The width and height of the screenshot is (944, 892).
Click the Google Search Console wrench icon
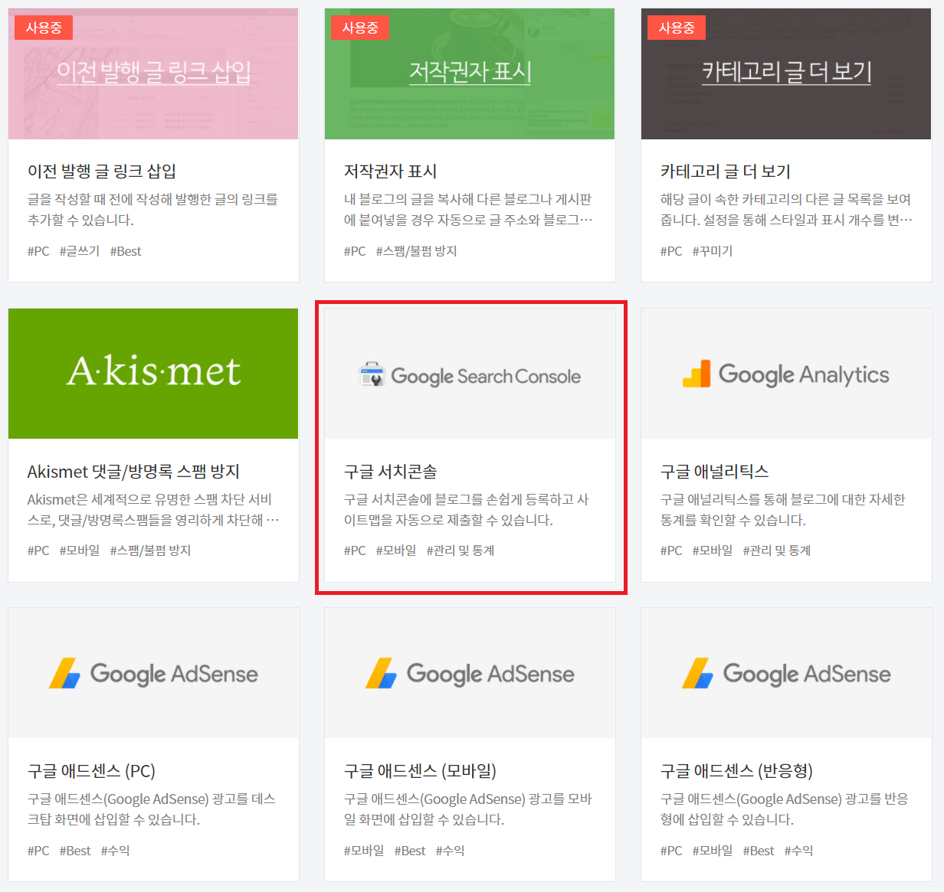point(372,374)
